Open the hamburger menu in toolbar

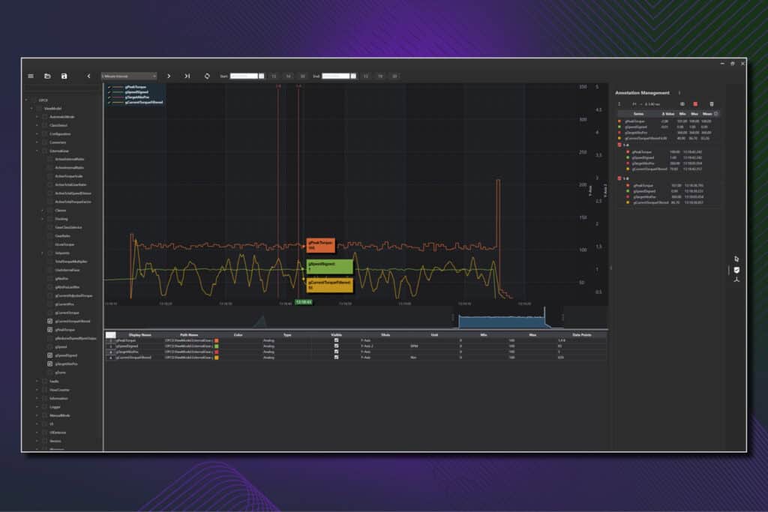pyautogui.click(x=31, y=76)
